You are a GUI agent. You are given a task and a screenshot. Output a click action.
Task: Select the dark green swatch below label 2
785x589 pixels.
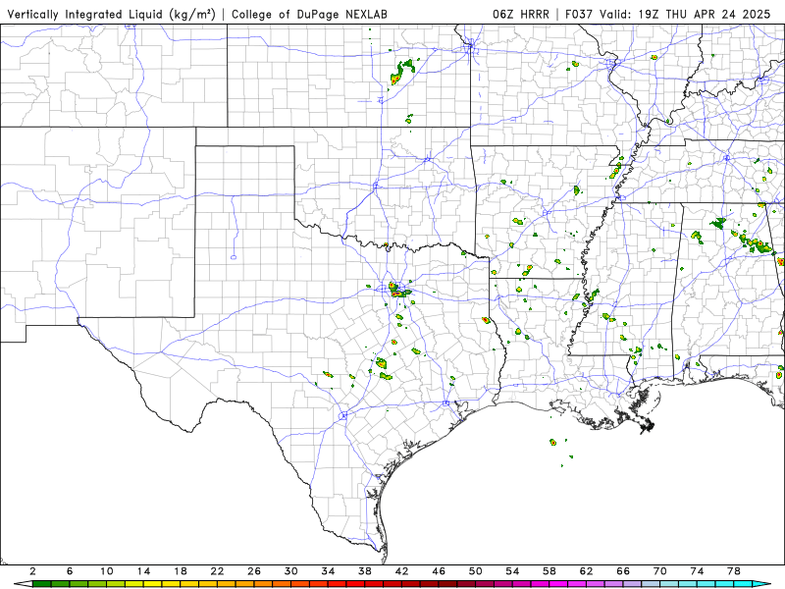[x=42, y=584]
